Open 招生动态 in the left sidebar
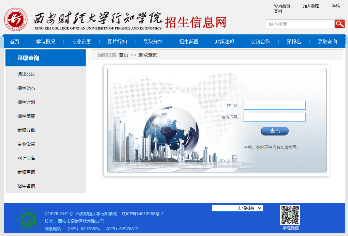Viewport: 348px width, 236px height. coord(45,88)
